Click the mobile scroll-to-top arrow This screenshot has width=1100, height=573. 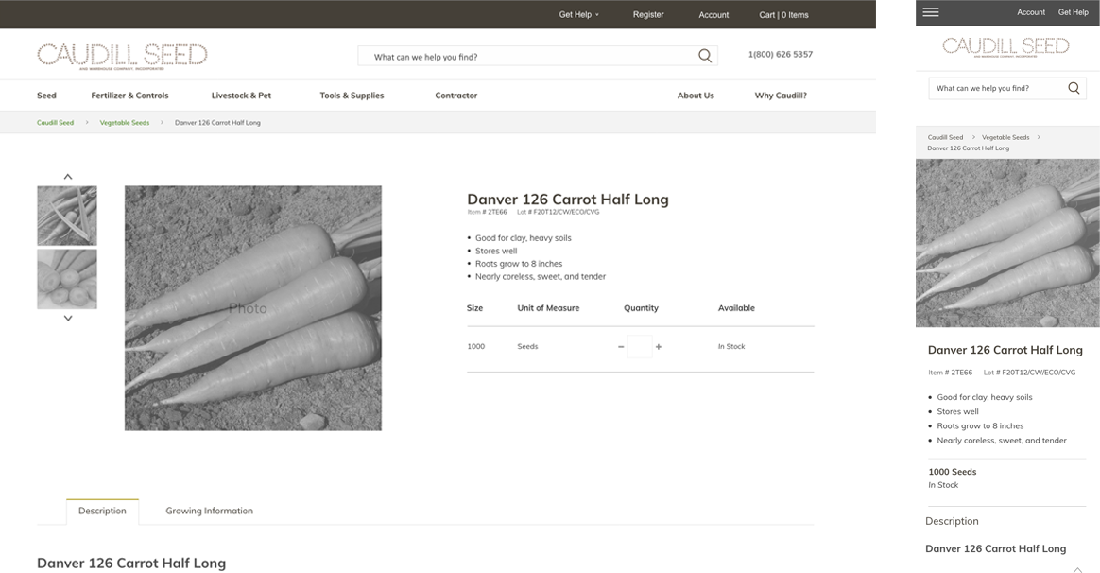(1077, 569)
